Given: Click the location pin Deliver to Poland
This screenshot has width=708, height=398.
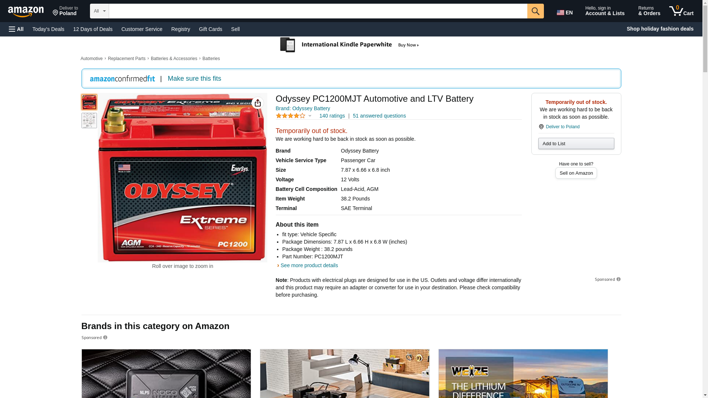Looking at the screenshot, I should click(x=65, y=11).
